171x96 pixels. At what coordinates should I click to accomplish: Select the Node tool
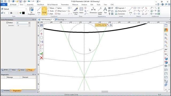50,11
